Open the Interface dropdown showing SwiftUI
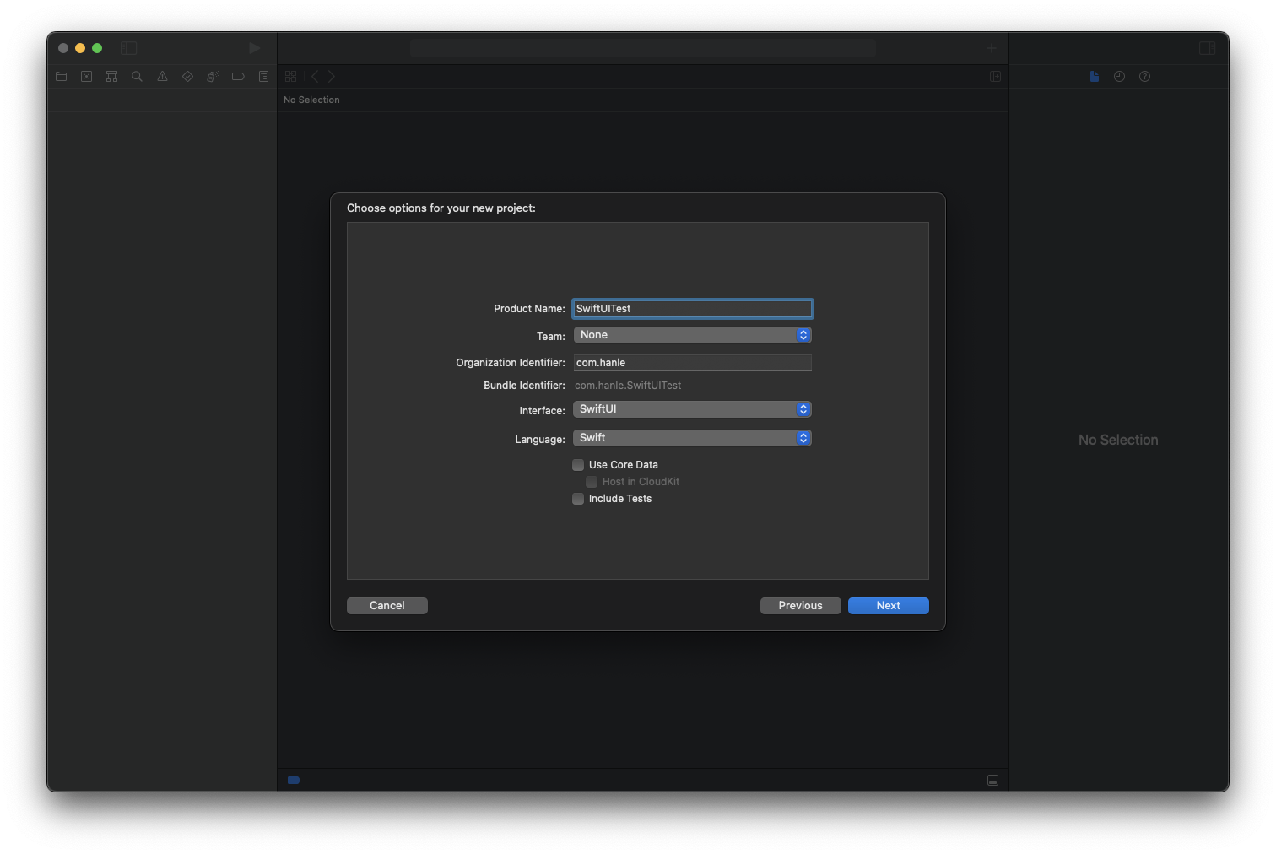Screen dimensions: 1276x854 pyautogui.click(x=692, y=409)
